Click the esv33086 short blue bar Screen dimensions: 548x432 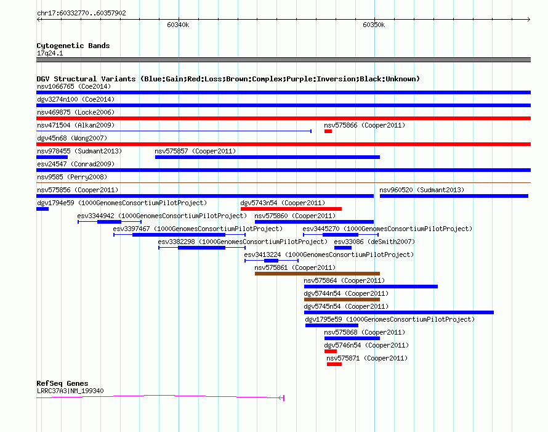click(x=343, y=248)
